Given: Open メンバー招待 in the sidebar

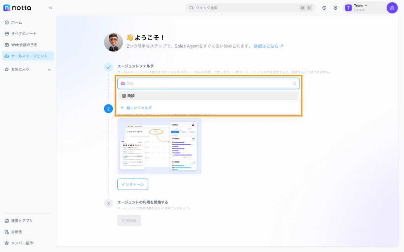Looking at the screenshot, I should (x=28, y=243).
